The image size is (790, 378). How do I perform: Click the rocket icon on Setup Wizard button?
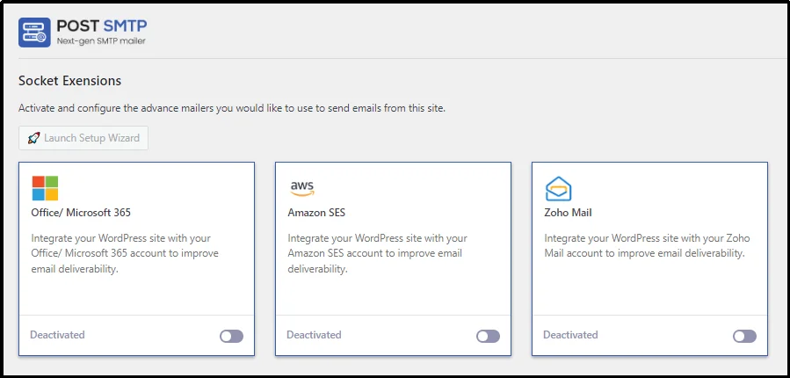pyautogui.click(x=33, y=138)
